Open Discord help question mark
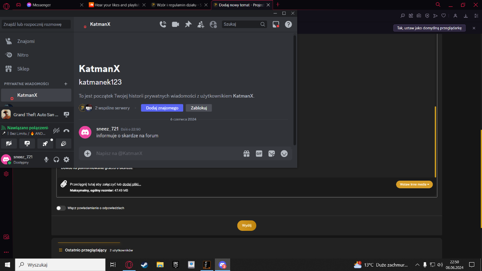 tap(288, 24)
